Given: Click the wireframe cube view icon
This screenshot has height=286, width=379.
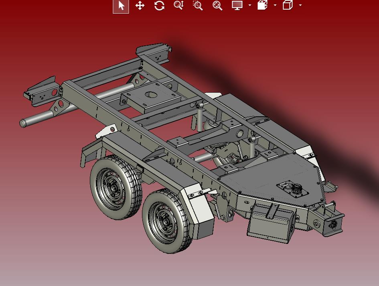Looking at the screenshot, I should click(288, 5).
